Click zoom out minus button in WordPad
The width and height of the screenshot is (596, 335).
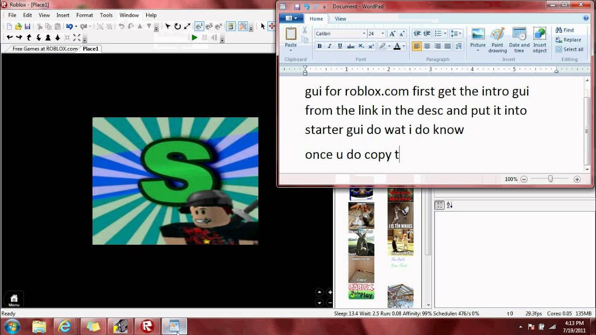tap(524, 179)
